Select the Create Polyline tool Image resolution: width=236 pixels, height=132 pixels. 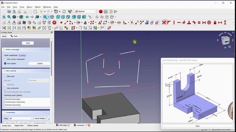coord(100,23)
